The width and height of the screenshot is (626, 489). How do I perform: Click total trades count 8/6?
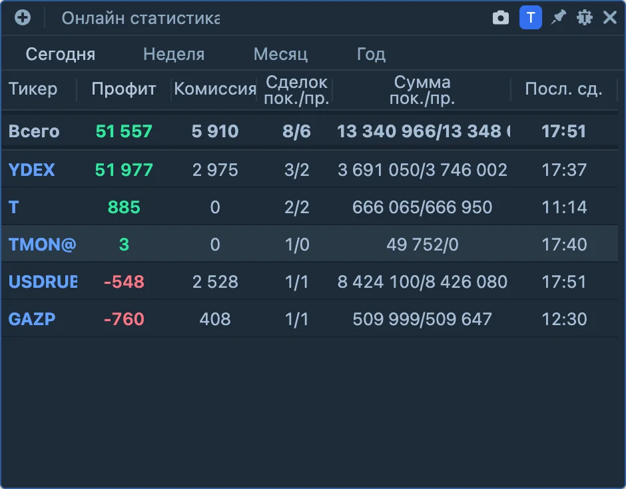(x=296, y=131)
